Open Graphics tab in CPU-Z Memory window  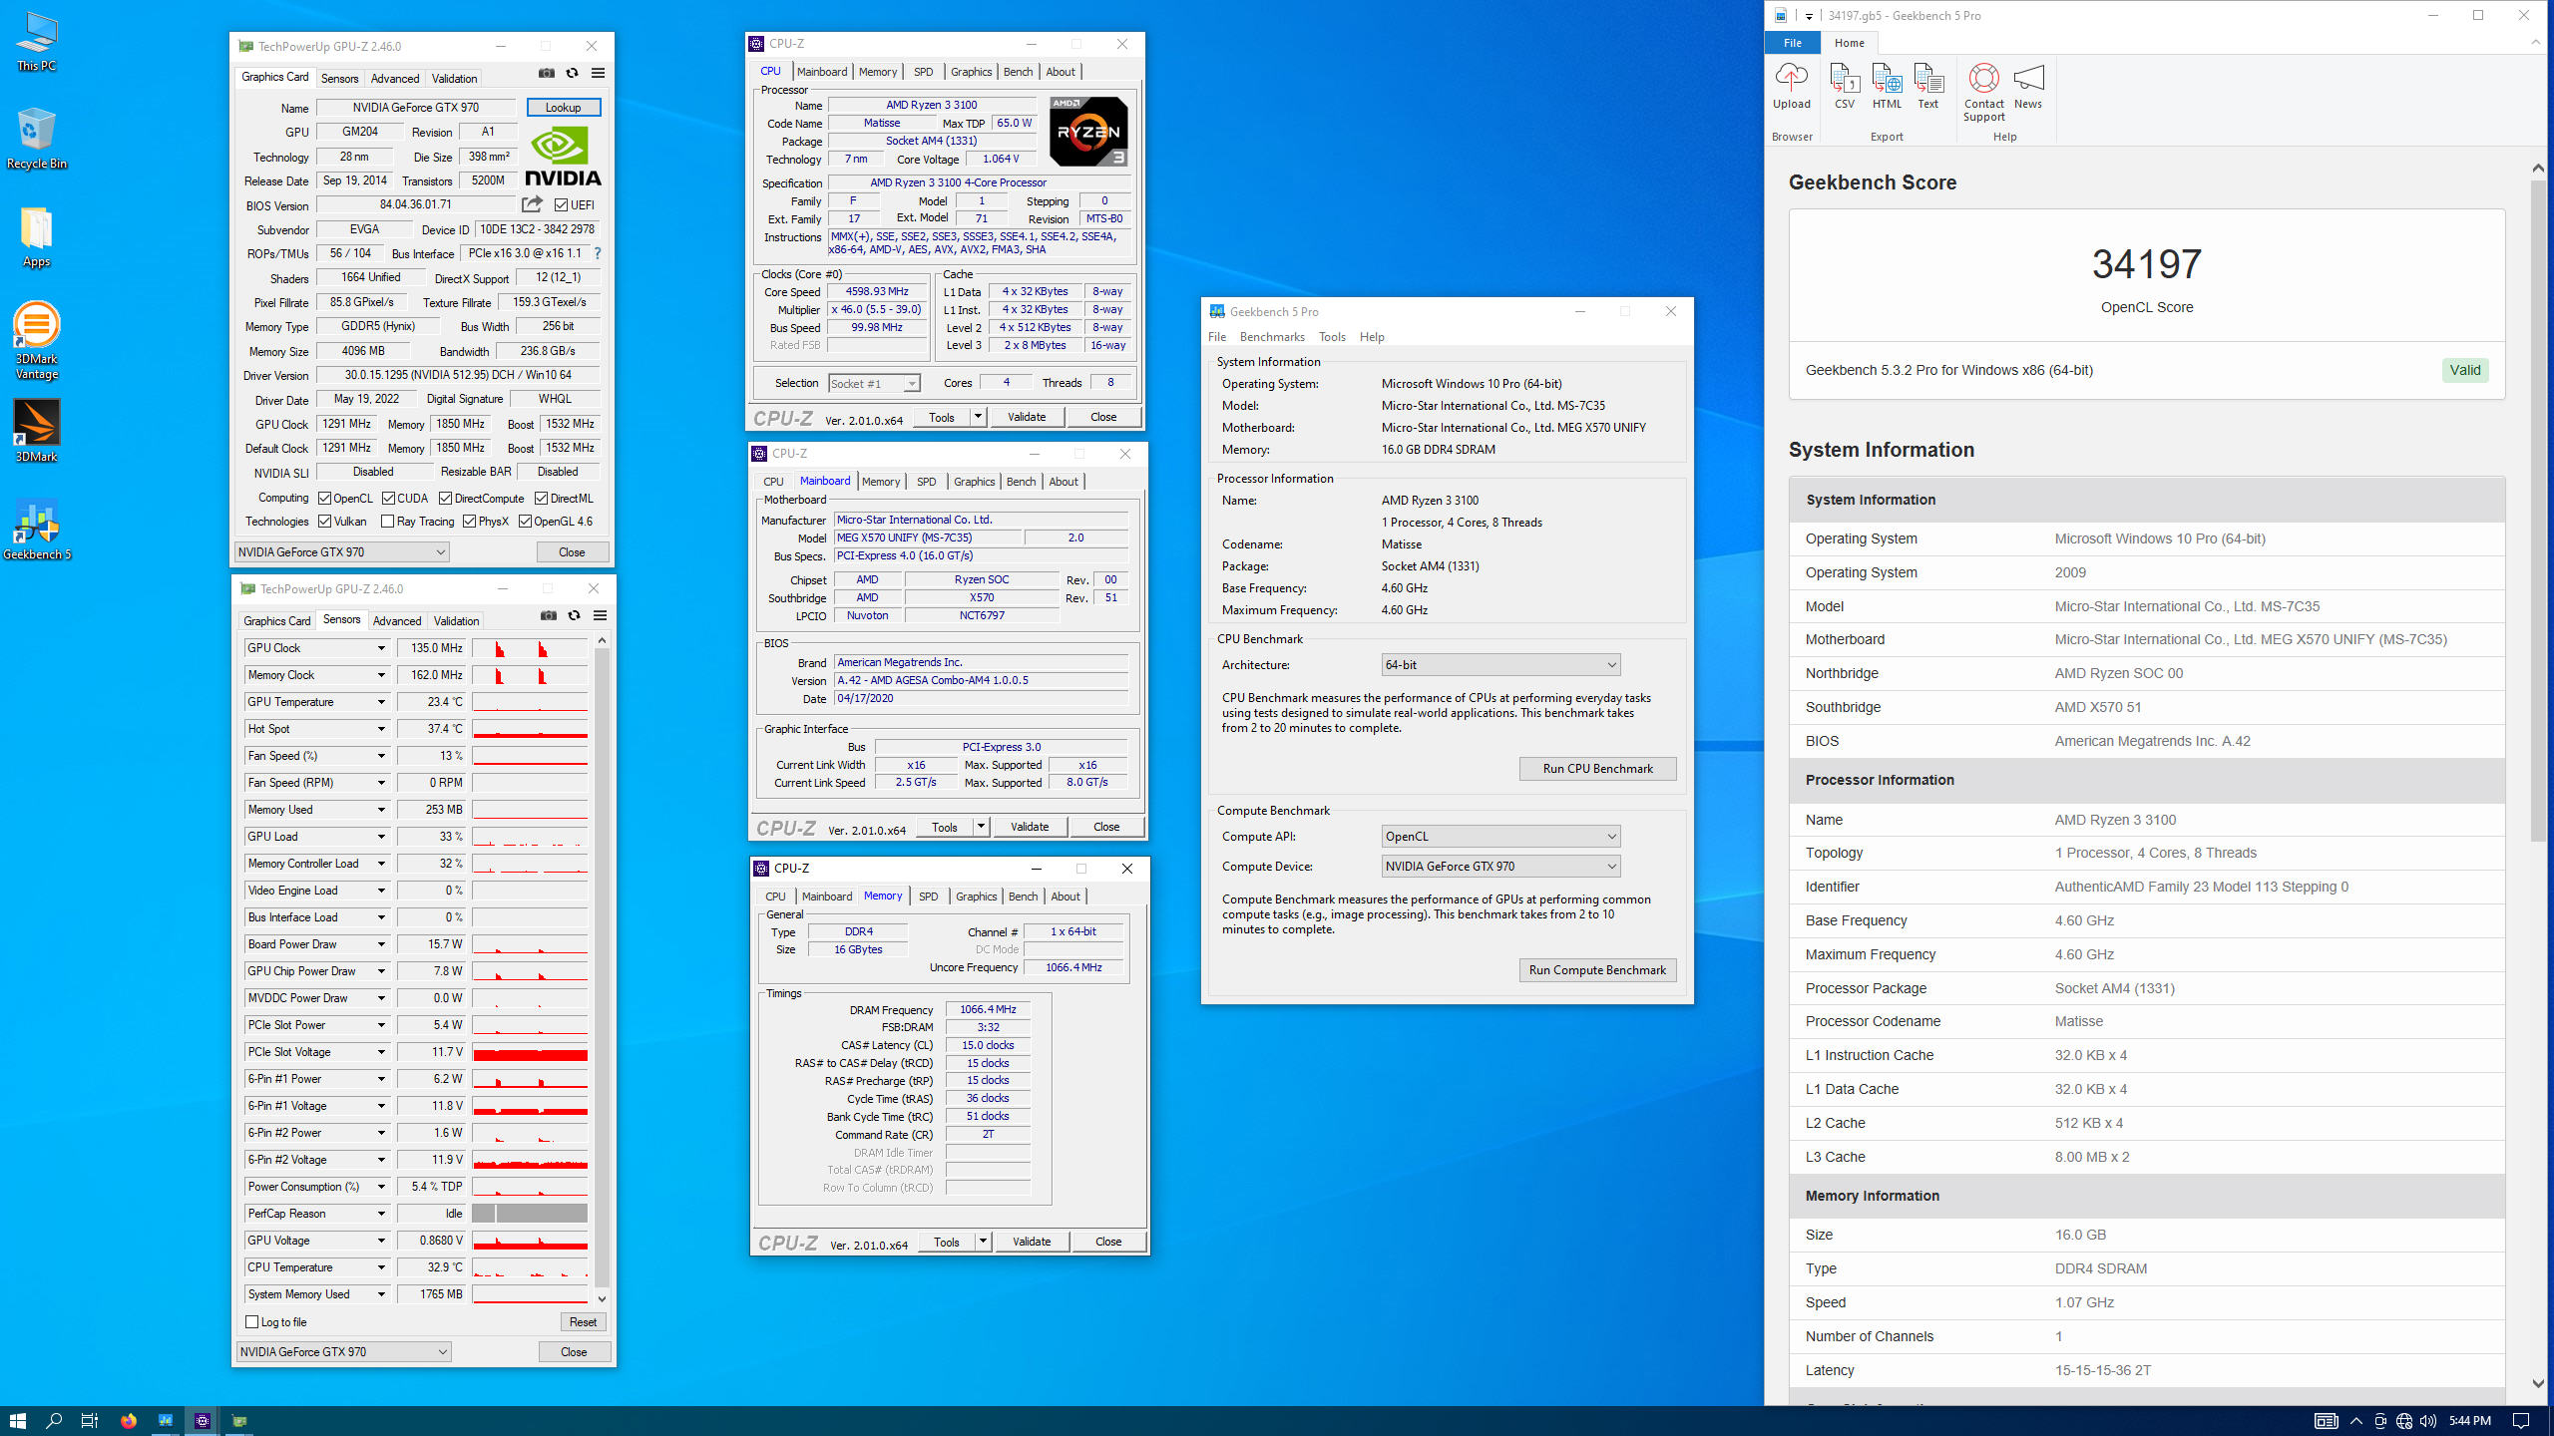click(x=976, y=897)
